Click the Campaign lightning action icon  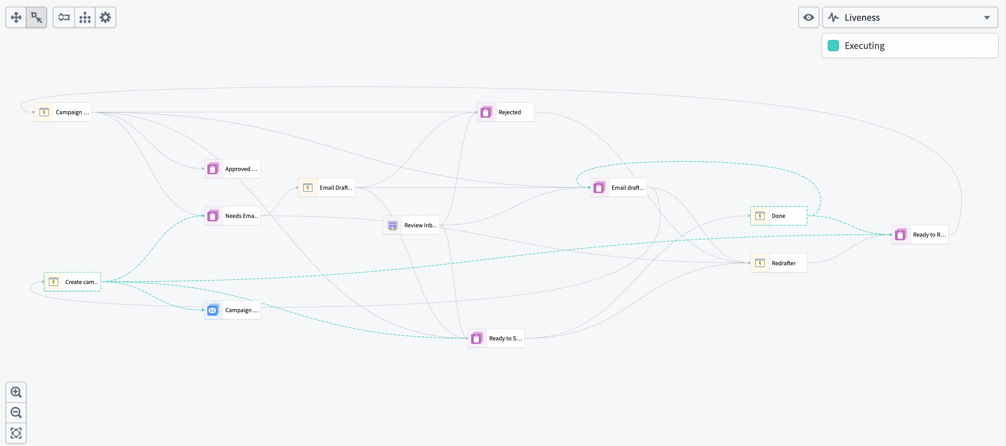click(x=44, y=112)
